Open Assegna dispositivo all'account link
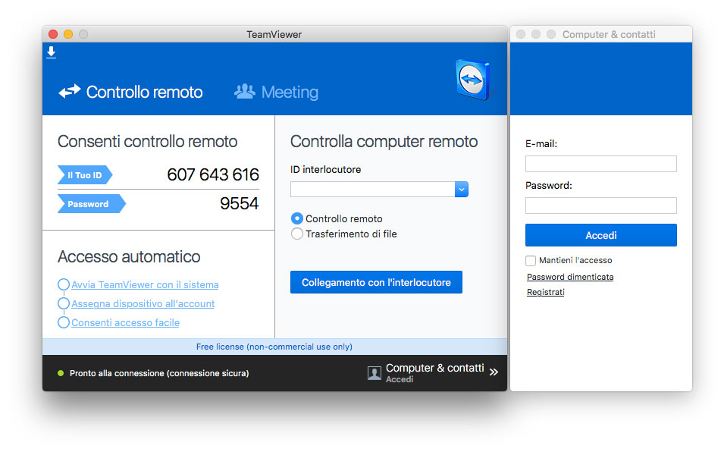Image resolution: width=724 pixels, height=452 pixels. [x=143, y=304]
